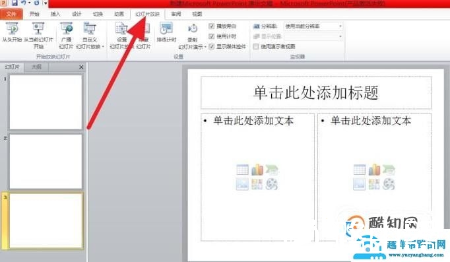
Task: Toggle the 播放旁白 checkbox
Action: pos(212,26)
